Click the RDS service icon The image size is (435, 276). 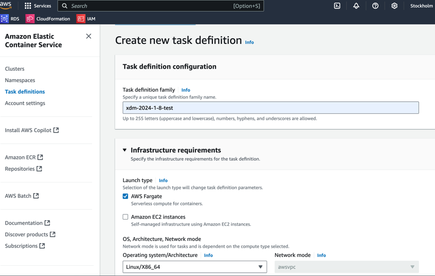4,19
